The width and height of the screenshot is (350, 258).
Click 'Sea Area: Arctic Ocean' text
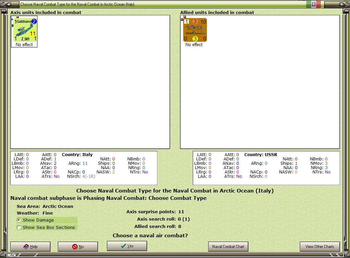pyautogui.click(x=45, y=207)
